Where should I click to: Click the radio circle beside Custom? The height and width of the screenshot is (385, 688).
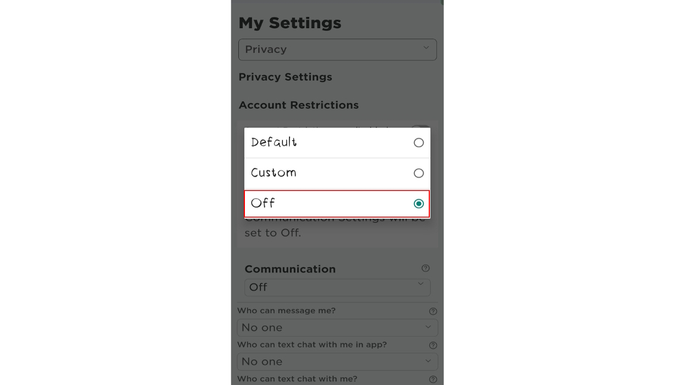pos(419,173)
